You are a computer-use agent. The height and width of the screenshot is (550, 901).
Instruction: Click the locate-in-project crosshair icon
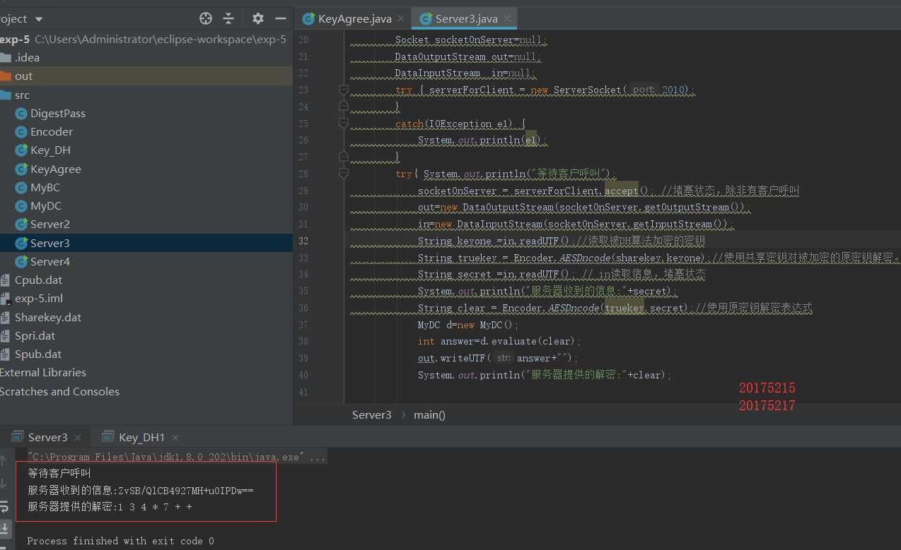(206, 18)
